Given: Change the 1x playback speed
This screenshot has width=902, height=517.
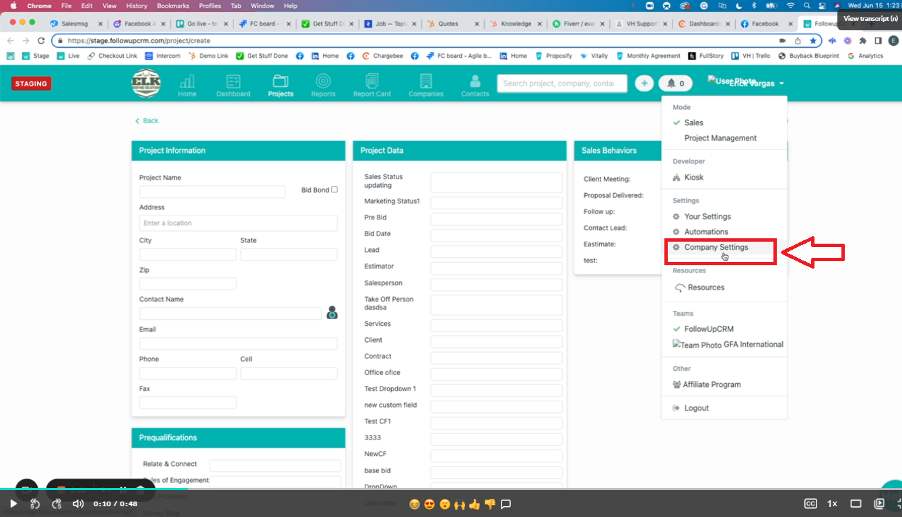Looking at the screenshot, I should pyautogui.click(x=833, y=504).
